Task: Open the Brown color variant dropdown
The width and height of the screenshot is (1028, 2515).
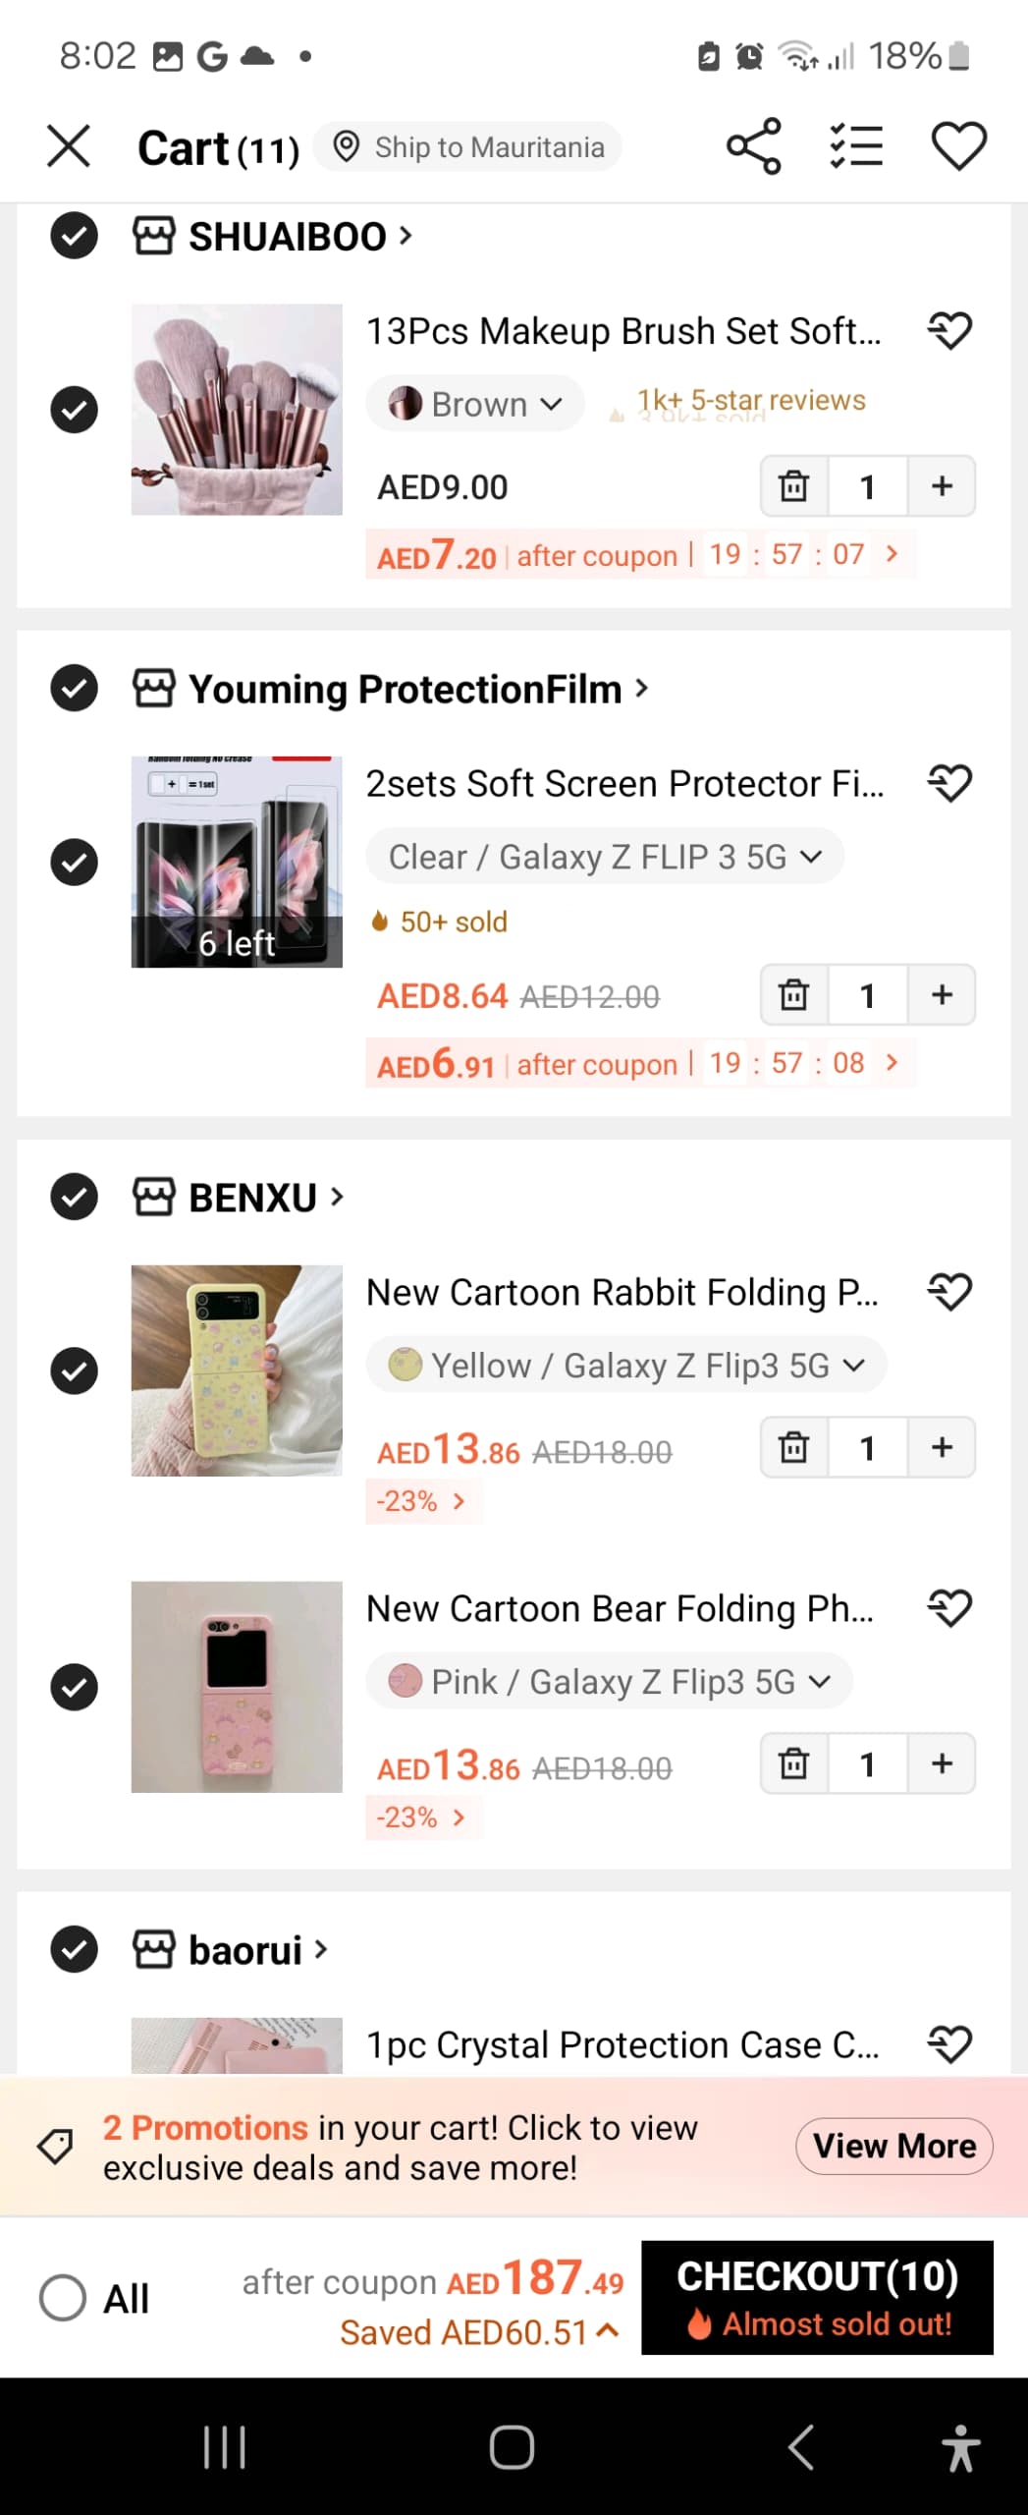Action: [475, 404]
